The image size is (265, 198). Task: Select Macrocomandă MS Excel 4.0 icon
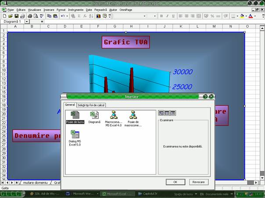(114, 119)
